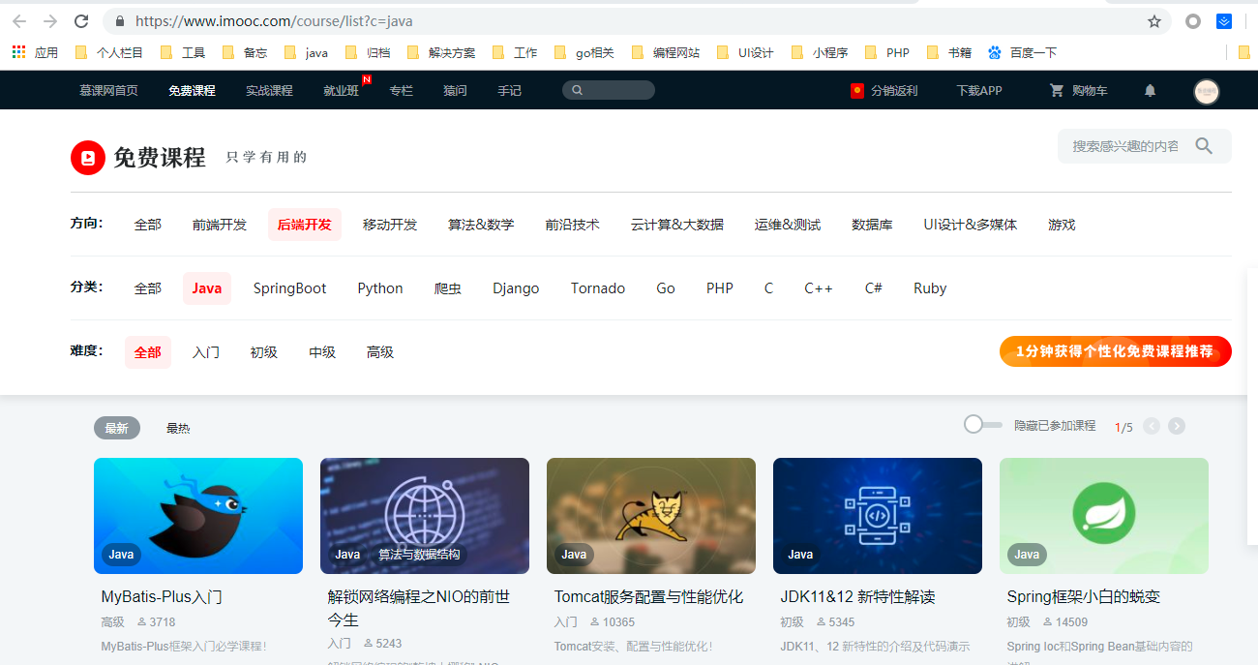Click the 分销返利 flag icon
The height and width of the screenshot is (665, 1258).
click(856, 90)
